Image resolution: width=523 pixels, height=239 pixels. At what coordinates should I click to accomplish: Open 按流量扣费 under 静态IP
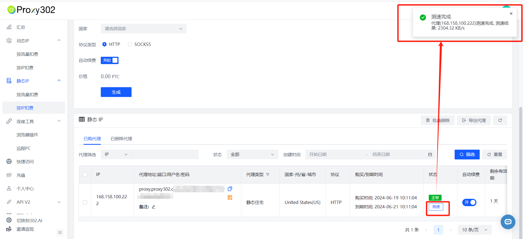click(x=27, y=95)
